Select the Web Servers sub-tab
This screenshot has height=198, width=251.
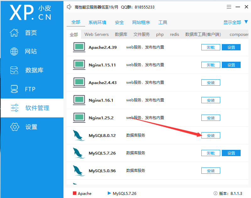[96, 34]
